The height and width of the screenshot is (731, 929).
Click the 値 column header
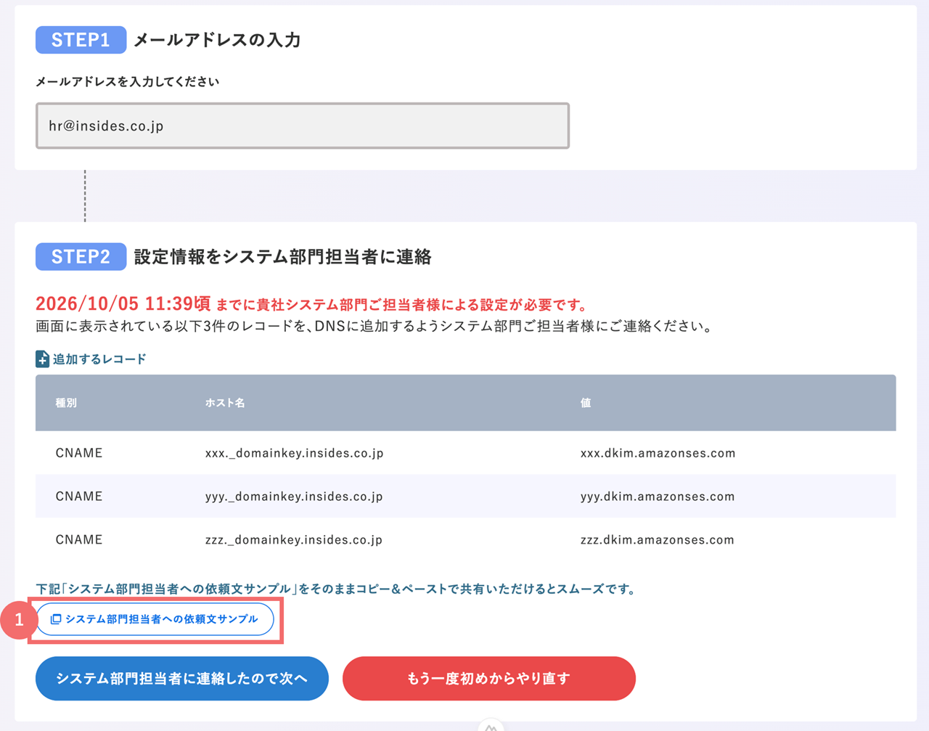point(586,403)
